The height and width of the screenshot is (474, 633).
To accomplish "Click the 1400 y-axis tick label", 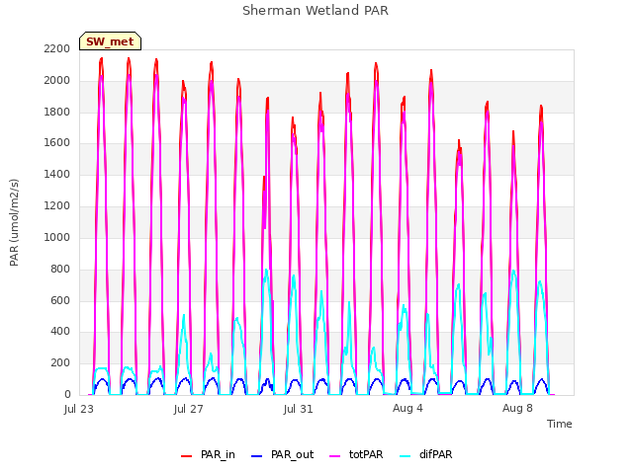I will click(57, 174).
